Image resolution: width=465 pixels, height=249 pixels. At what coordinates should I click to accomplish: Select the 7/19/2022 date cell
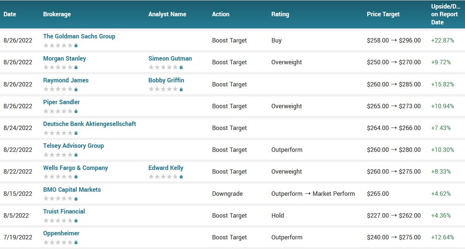[18, 237]
